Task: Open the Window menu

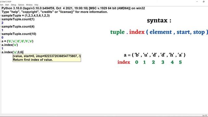Action: click(x=29, y=5)
